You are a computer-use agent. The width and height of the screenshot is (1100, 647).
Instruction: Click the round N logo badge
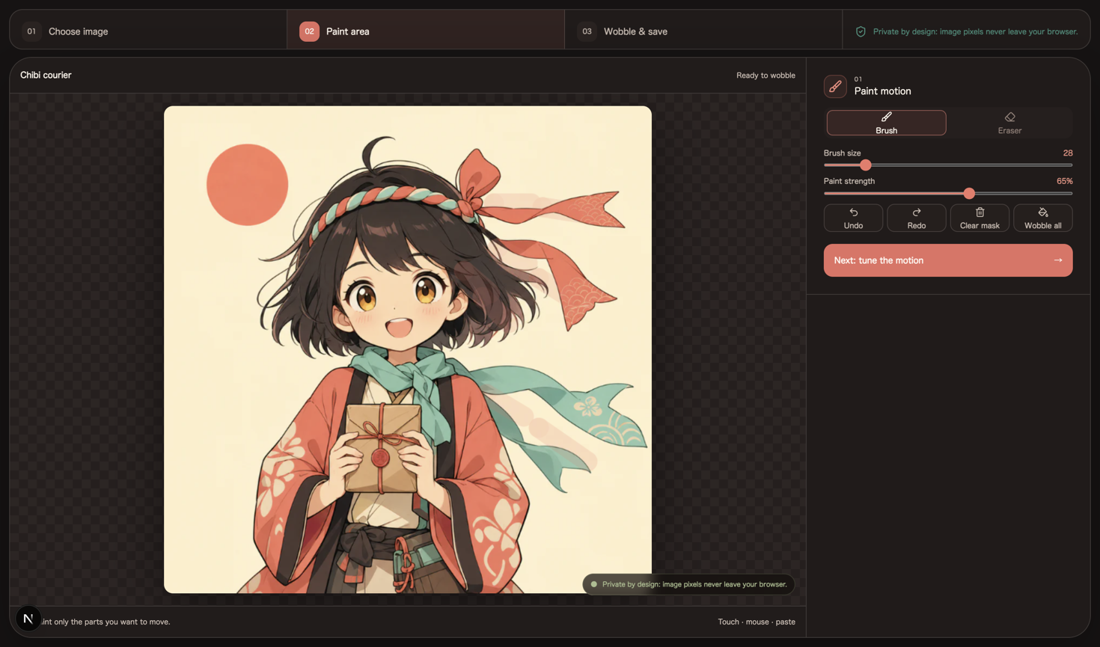point(28,618)
